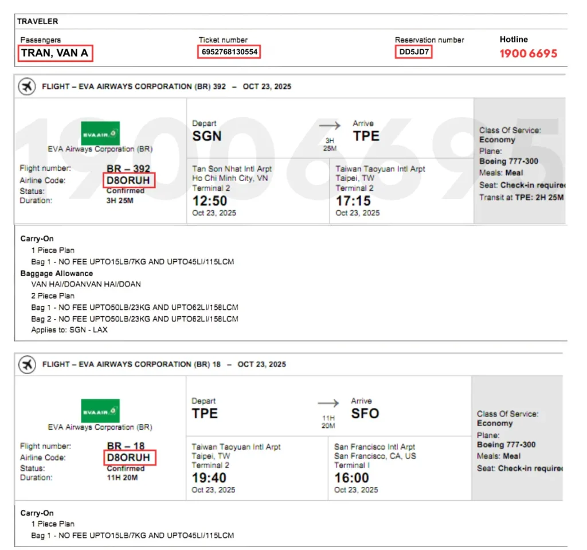Image resolution: width=587 pixels, height=550 pixels.
Task: Click the arrival code SFO
Action: [x=366, y=414]
